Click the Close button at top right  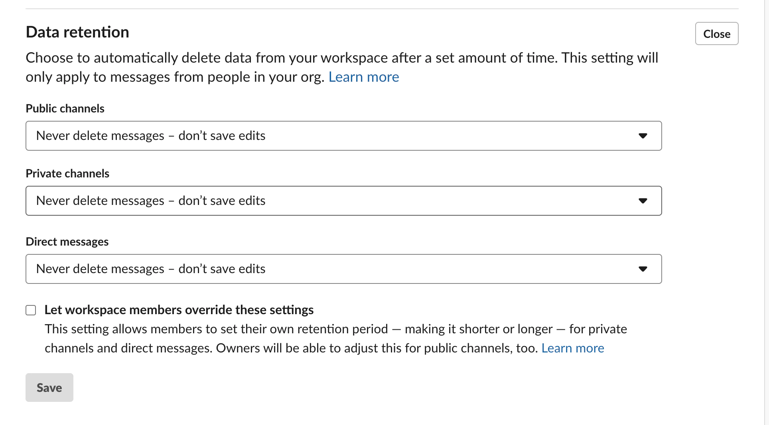pos(716,33)
